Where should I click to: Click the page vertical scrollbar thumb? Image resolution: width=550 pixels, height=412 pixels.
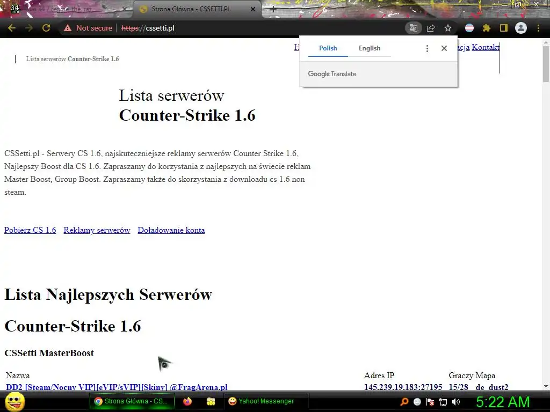click(546, 64)
